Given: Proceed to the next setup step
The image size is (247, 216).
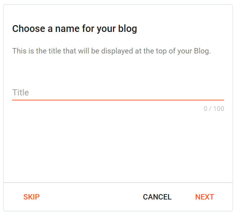Looking at the screenshot, I should [205, 197].
